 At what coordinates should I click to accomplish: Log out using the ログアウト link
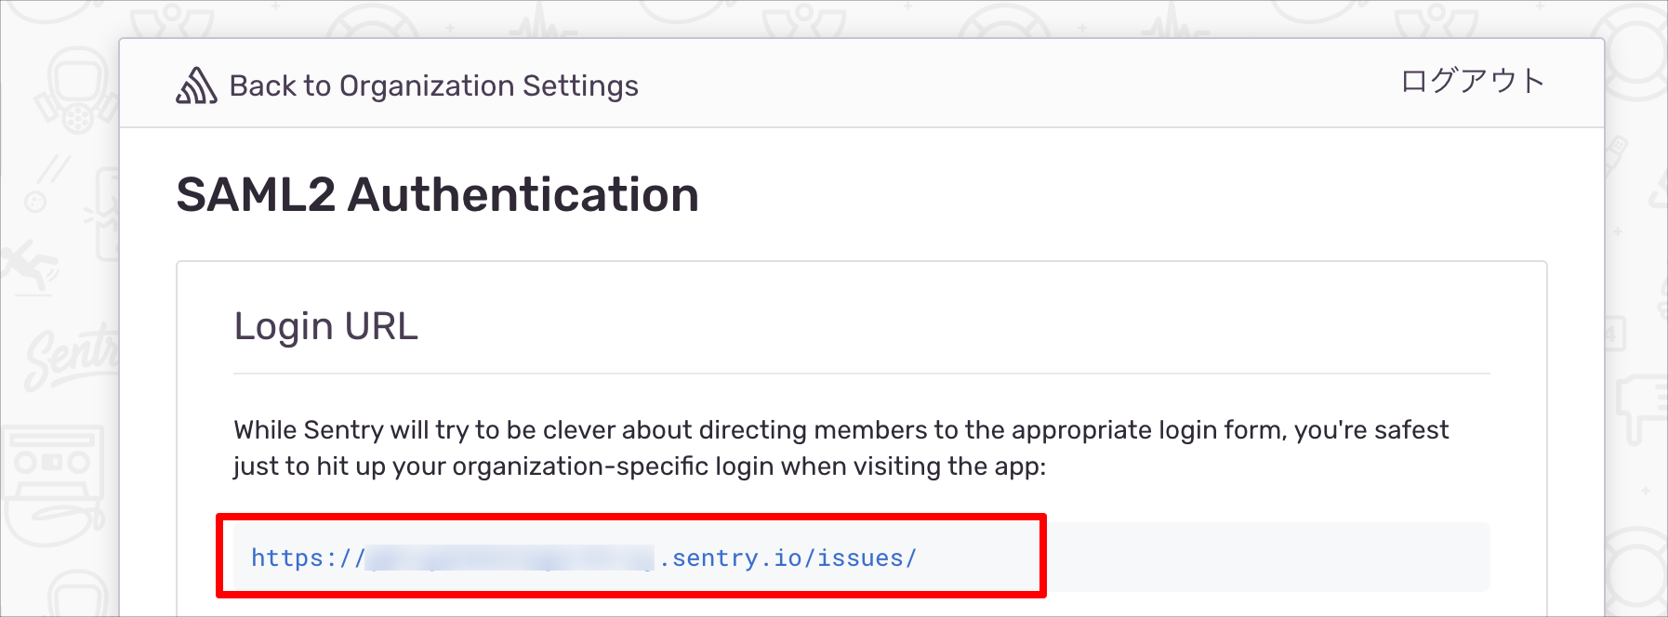coord(1473,81)
